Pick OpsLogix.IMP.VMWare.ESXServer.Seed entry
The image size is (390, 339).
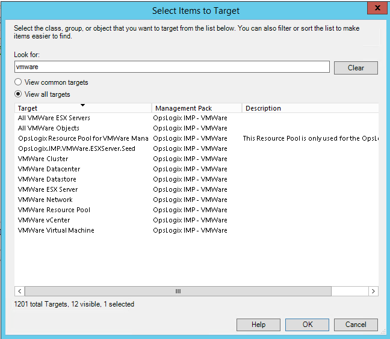click(x=76, y=148)
